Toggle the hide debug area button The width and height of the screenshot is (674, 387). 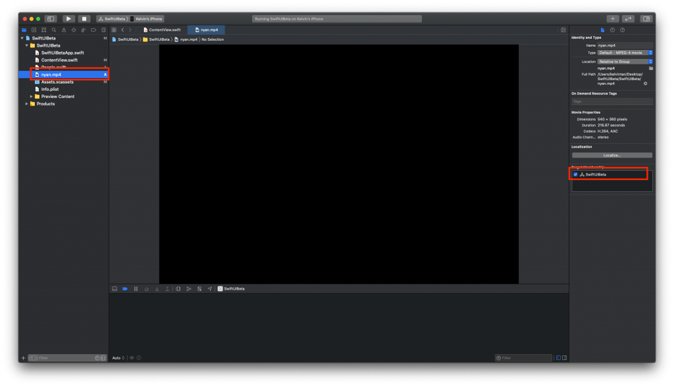point(115,288)
